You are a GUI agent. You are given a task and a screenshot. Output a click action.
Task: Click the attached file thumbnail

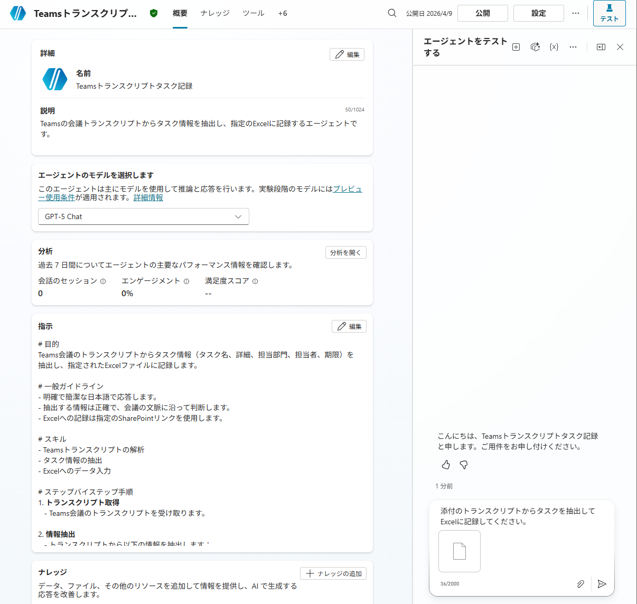coord(460,551)
